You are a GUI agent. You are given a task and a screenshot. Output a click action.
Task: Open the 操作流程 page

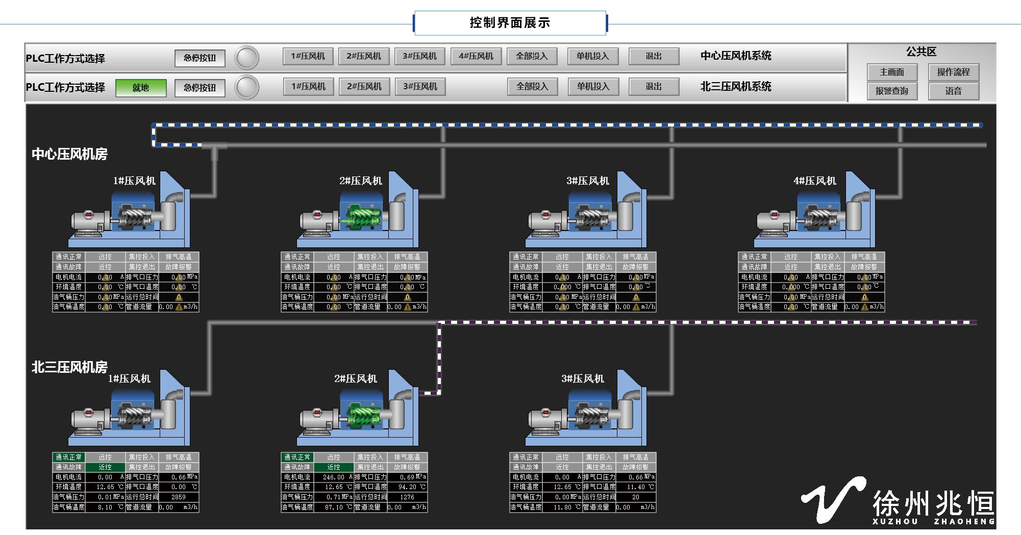point(953,72)
